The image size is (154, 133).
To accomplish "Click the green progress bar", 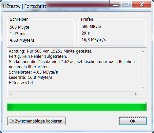I will pos(77,106).
